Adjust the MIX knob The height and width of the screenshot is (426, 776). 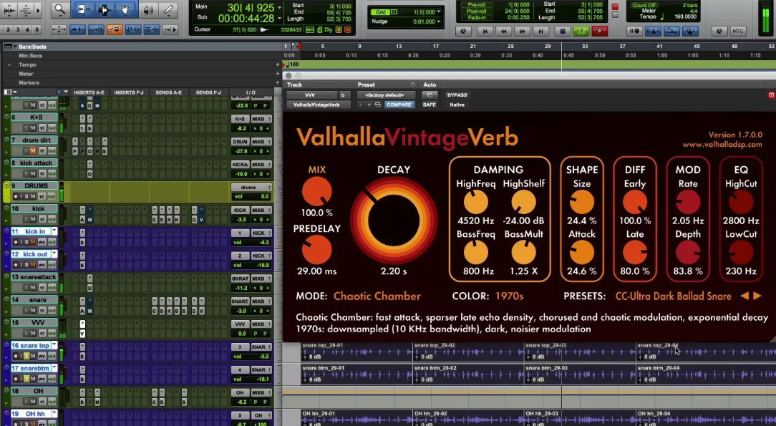pos(316,191)
